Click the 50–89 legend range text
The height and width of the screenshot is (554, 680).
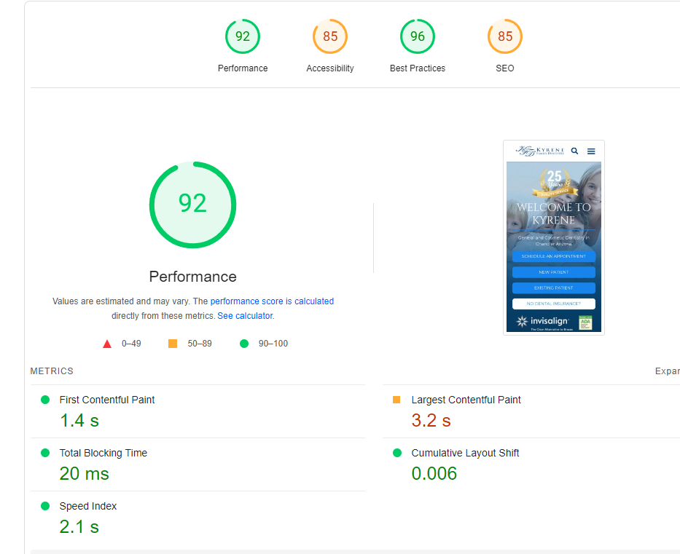(200, 344)
